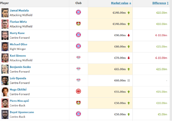Viewport: 172px width, 122px height.
Task: Click the Player column header
Action: pyautogui.click(x=4, y=3)
